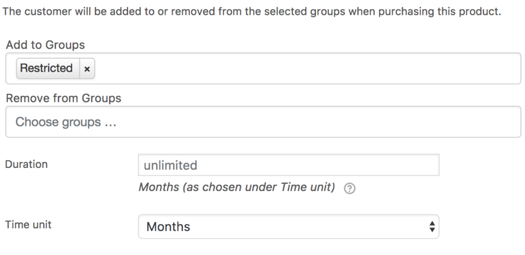
Task: Click the Remove from Groups label
Action: click(63, 98)
